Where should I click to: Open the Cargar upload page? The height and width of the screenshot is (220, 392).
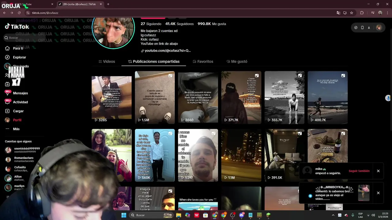click(14, 111)
